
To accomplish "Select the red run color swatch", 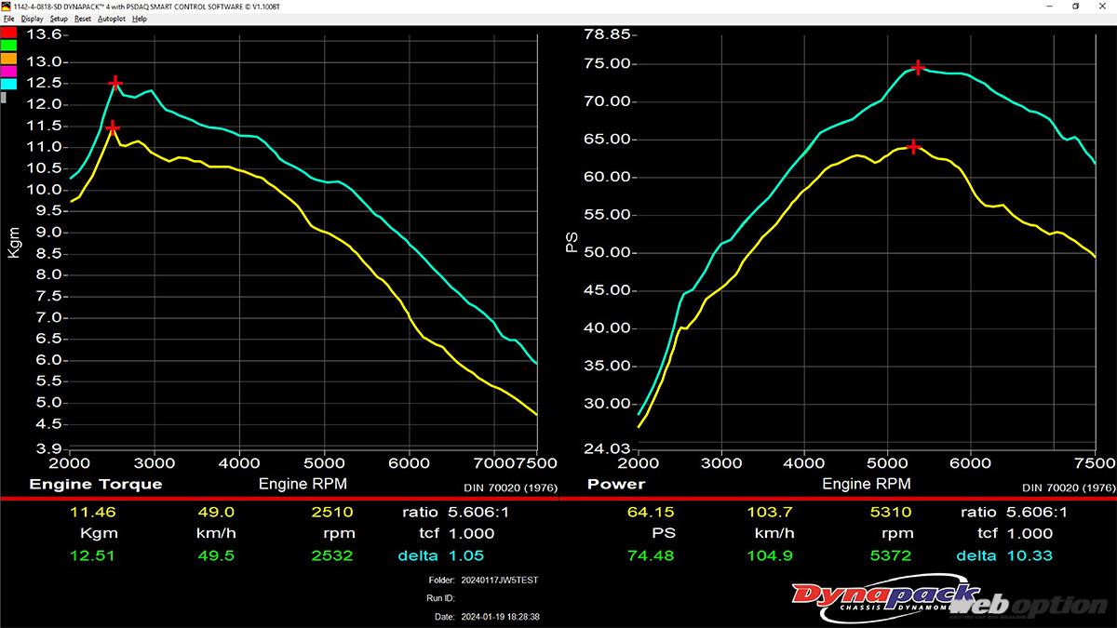I will [x=8, y=33].
